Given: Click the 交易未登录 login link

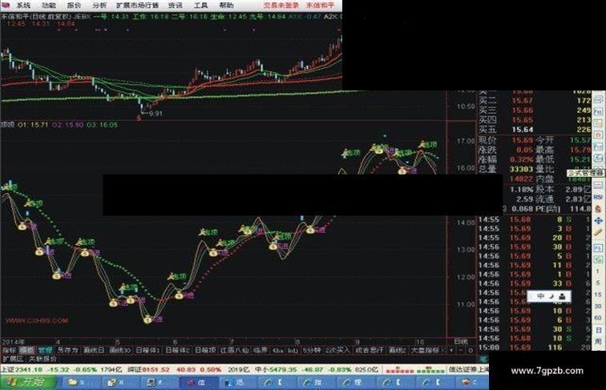Looking at the screenshot, I should pos(281,6).
